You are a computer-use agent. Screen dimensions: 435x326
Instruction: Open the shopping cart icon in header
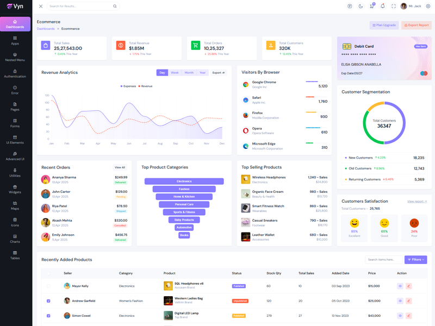[x=372, y=6]
